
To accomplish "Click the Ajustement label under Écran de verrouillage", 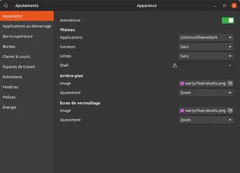I will [70, 120].
